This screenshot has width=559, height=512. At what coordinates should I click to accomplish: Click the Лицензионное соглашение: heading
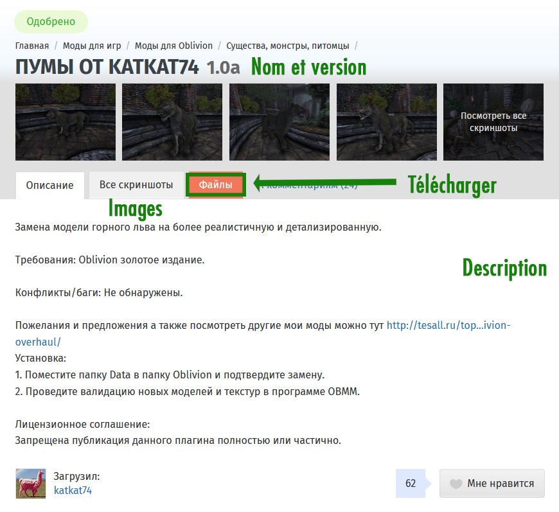click(x=82, y=424)
